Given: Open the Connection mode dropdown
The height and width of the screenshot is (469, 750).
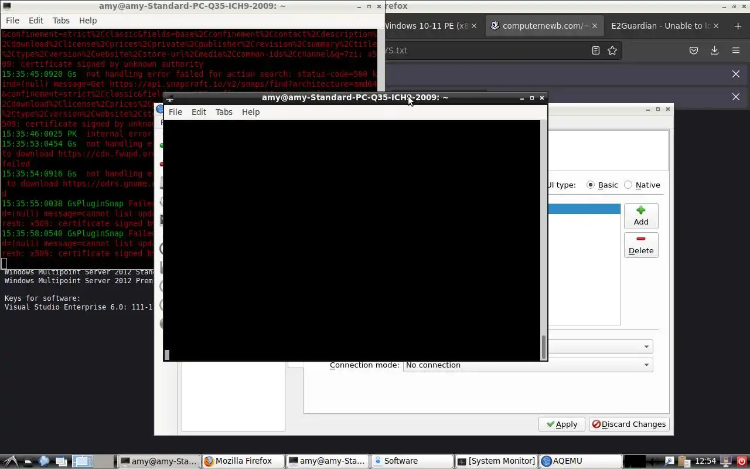Looking at the screenshot, I should 528,365.
